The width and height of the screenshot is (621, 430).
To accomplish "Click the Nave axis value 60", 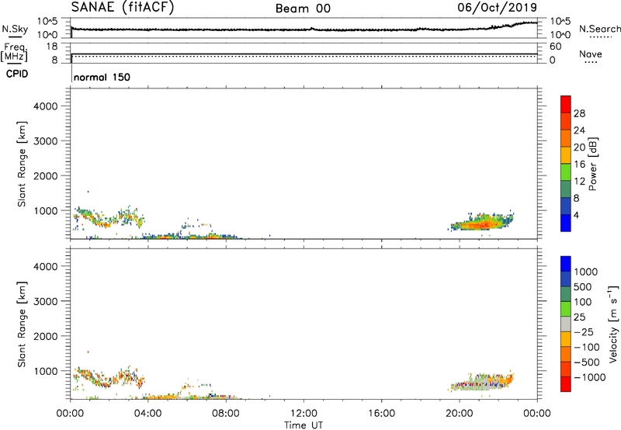I will pyautogui.click(x=556, y=47).
